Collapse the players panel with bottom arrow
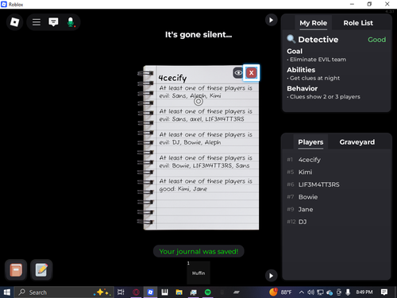The image size is (397, 298). coord(271,276)
